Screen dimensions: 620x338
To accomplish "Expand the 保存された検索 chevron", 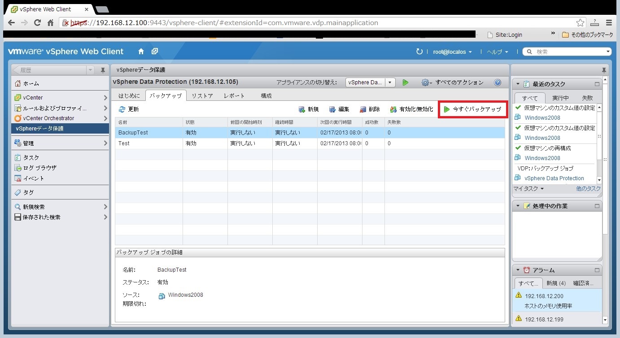I will (x=105, y=217).
